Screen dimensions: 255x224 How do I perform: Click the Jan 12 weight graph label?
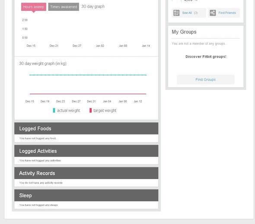point(138,101)
